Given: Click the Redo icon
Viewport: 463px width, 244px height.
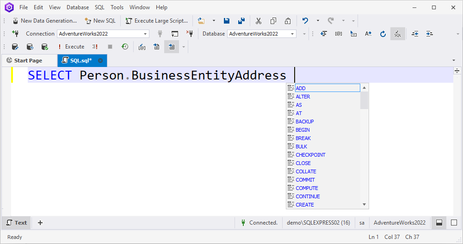Looking at the screenshot, I should pos(331,21).
